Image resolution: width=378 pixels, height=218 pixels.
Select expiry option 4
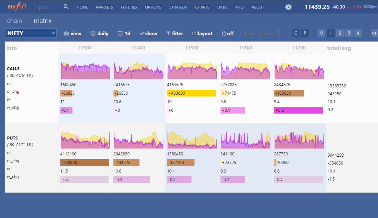[358, 33]
